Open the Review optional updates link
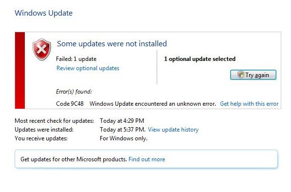 coord(88,68)
